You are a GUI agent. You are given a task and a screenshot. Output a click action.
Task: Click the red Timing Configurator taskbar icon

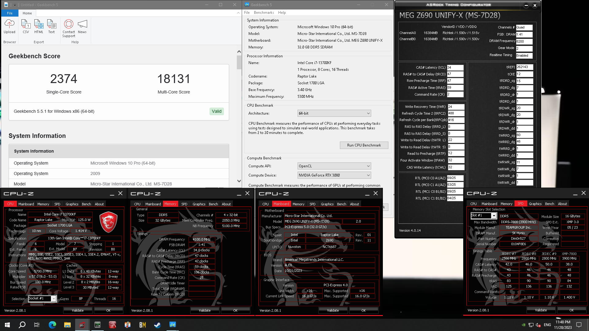[112, 325]
